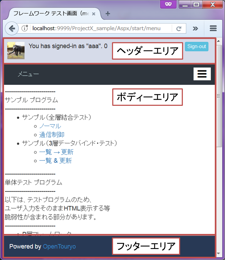Click the private browsing mask icon
Viewport: 225px width, 260px height.
click(168, 4)
